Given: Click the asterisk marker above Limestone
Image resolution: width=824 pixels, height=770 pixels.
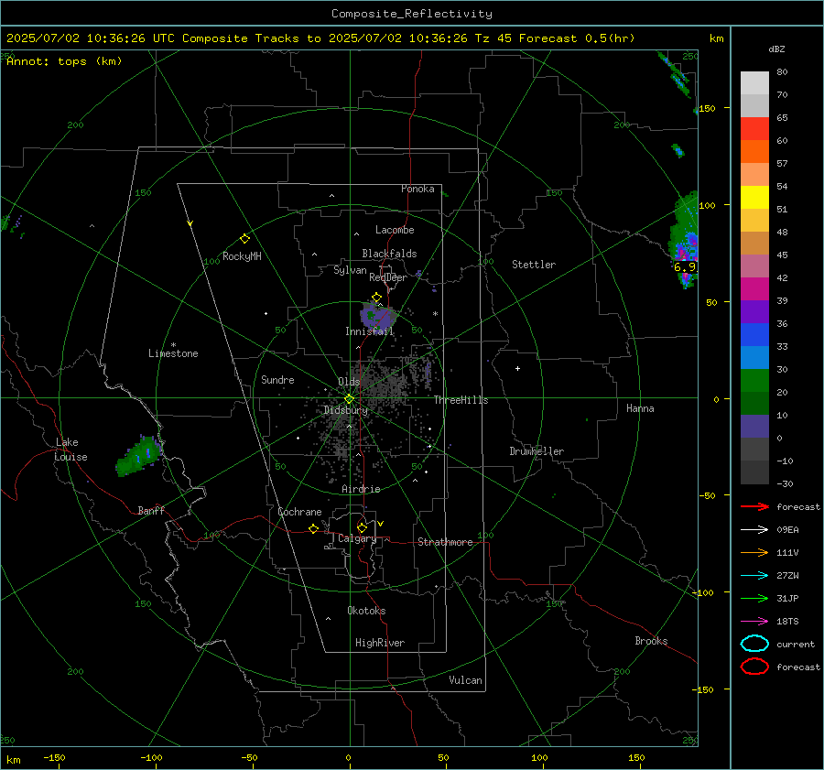Looking at the screenshot, I should [x=173, y=345].
